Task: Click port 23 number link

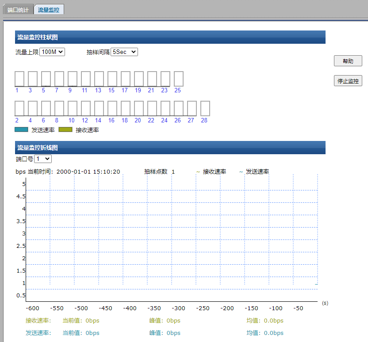Action: (x=164, y=90)
